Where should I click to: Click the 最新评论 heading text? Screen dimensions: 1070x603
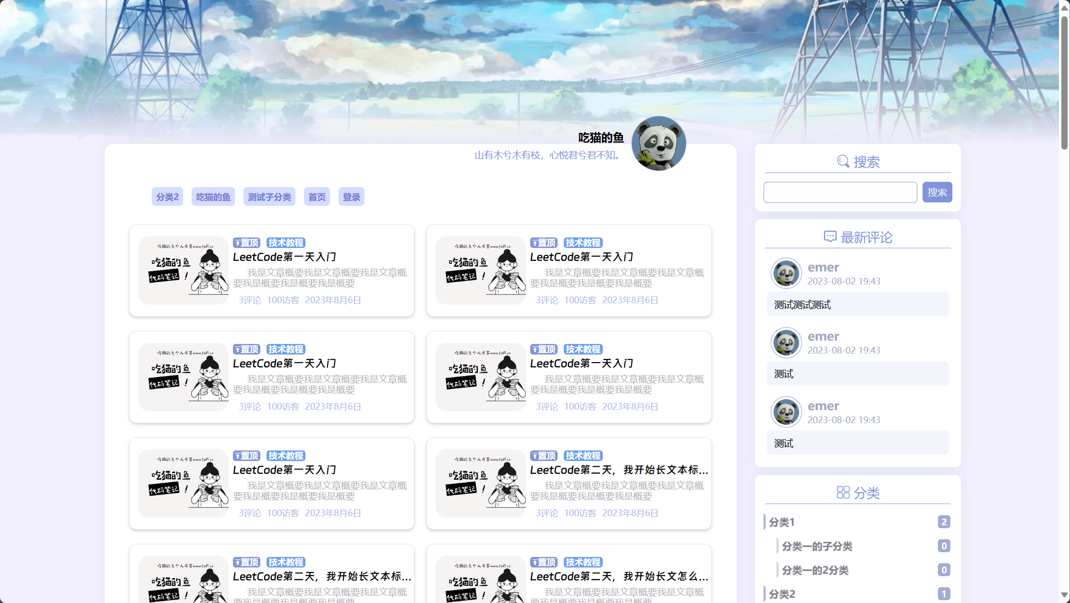point(866,237)
